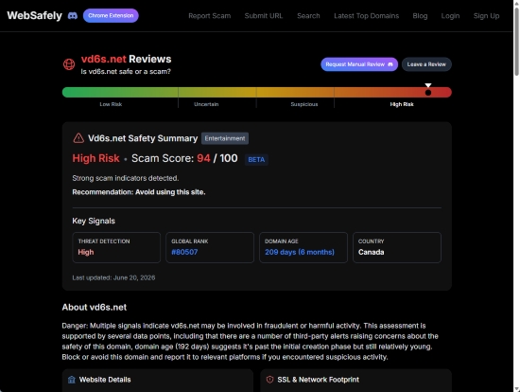Click the Login link
The image size is (520, 392).
[450, 16]
